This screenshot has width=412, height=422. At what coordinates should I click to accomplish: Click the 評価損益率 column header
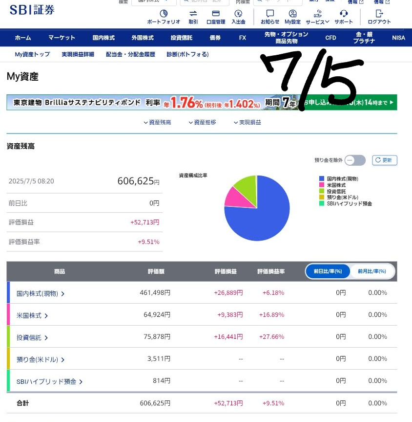tap(271, 271)
